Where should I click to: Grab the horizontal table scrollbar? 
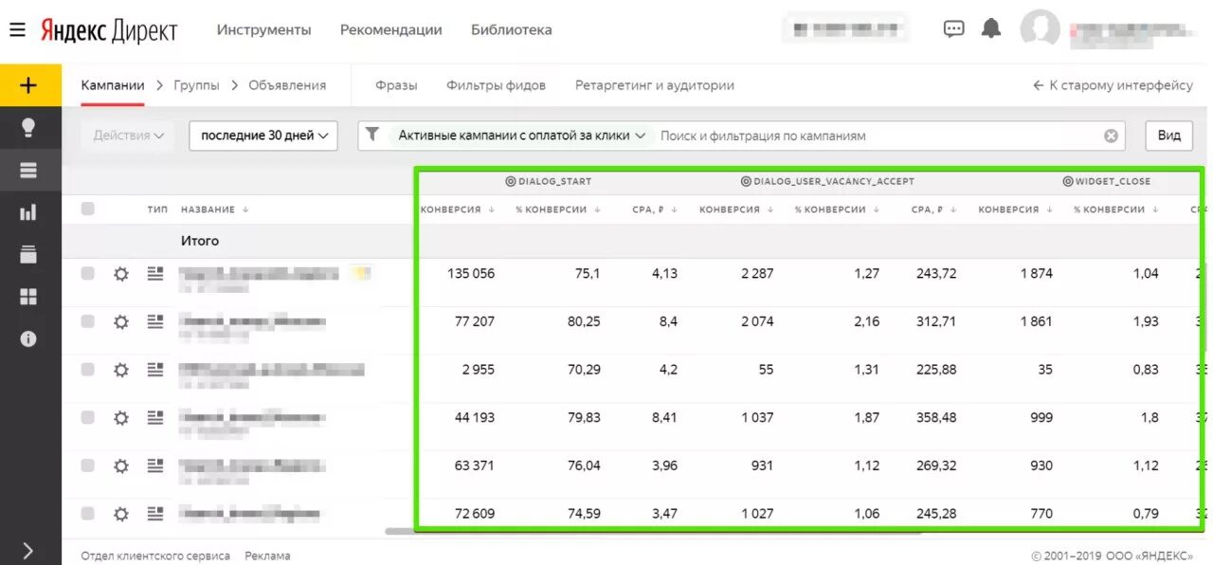coord(653,532)
